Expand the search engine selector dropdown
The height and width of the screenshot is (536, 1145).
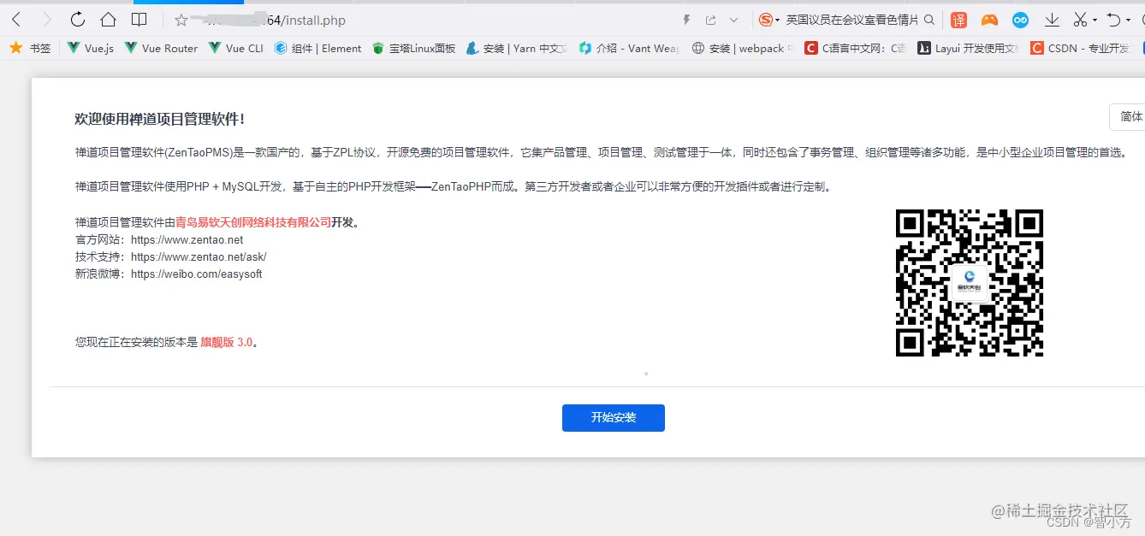pos(778,20)
